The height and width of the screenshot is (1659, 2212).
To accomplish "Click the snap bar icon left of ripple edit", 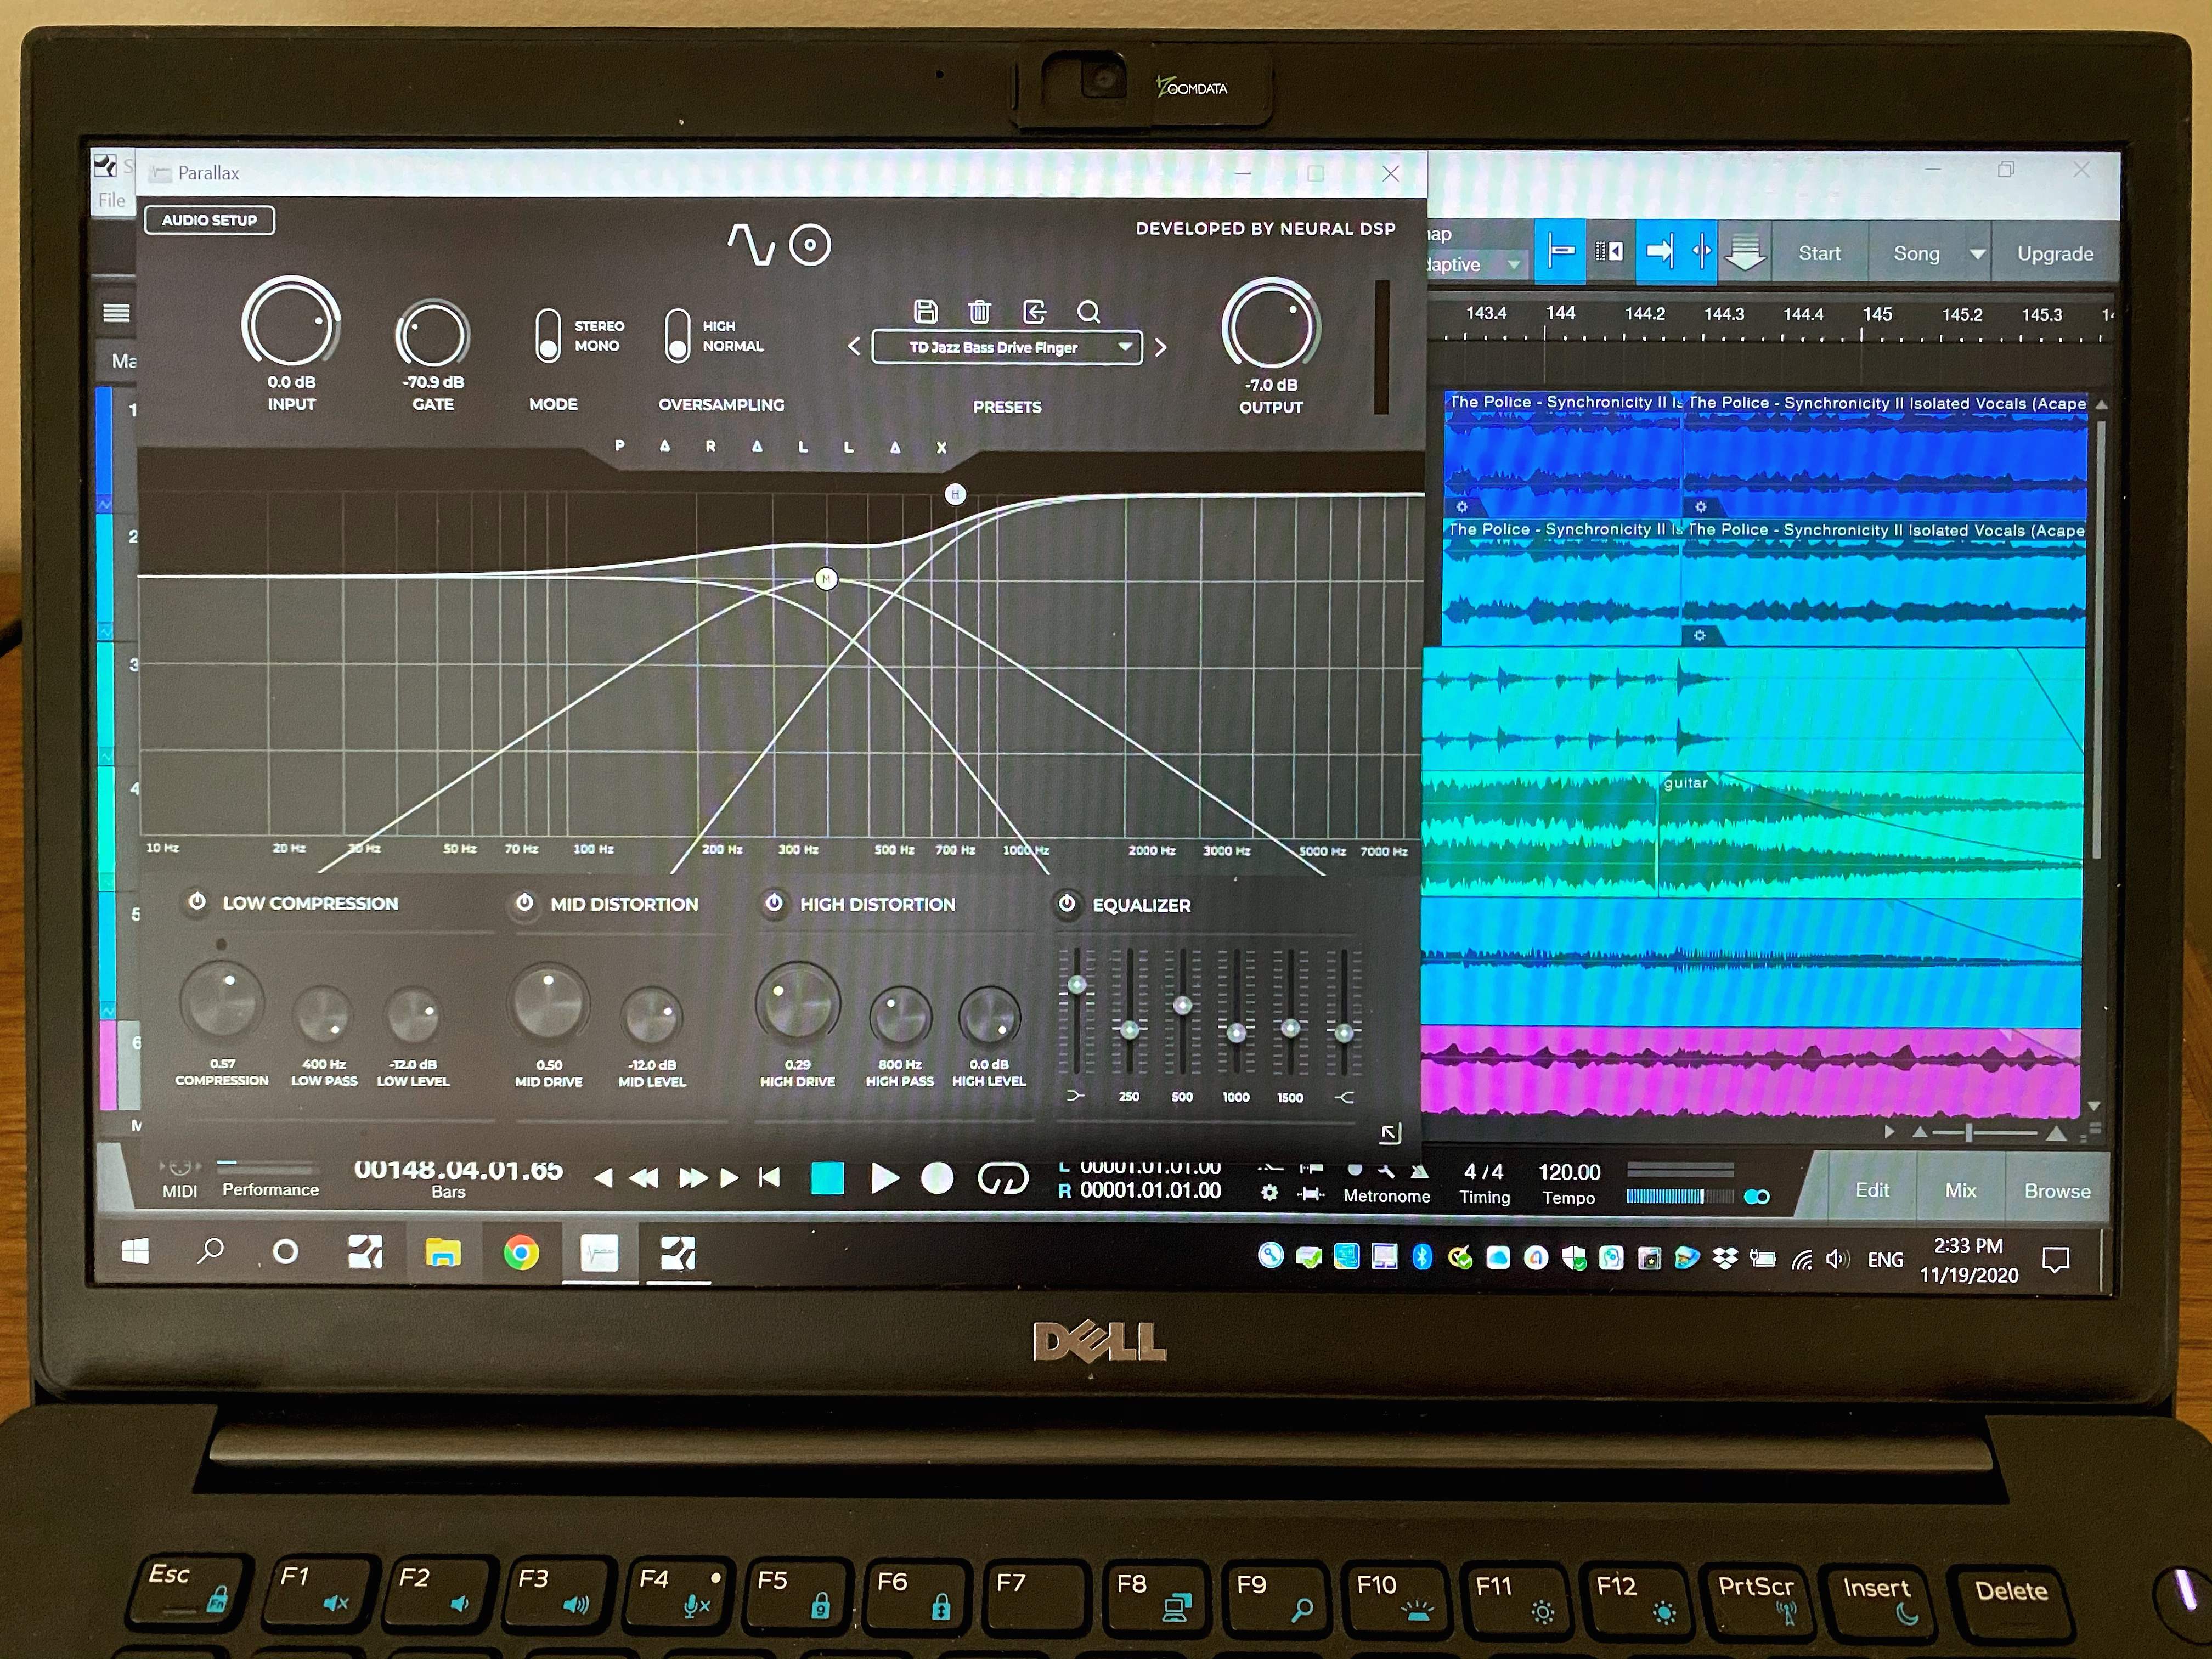I will 1560,251.
